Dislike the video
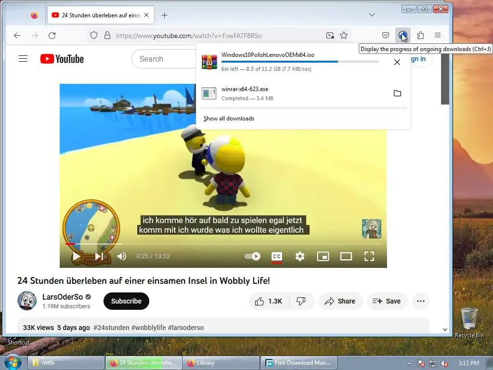The height and width of the screenshot is (370, 493). 301,301
